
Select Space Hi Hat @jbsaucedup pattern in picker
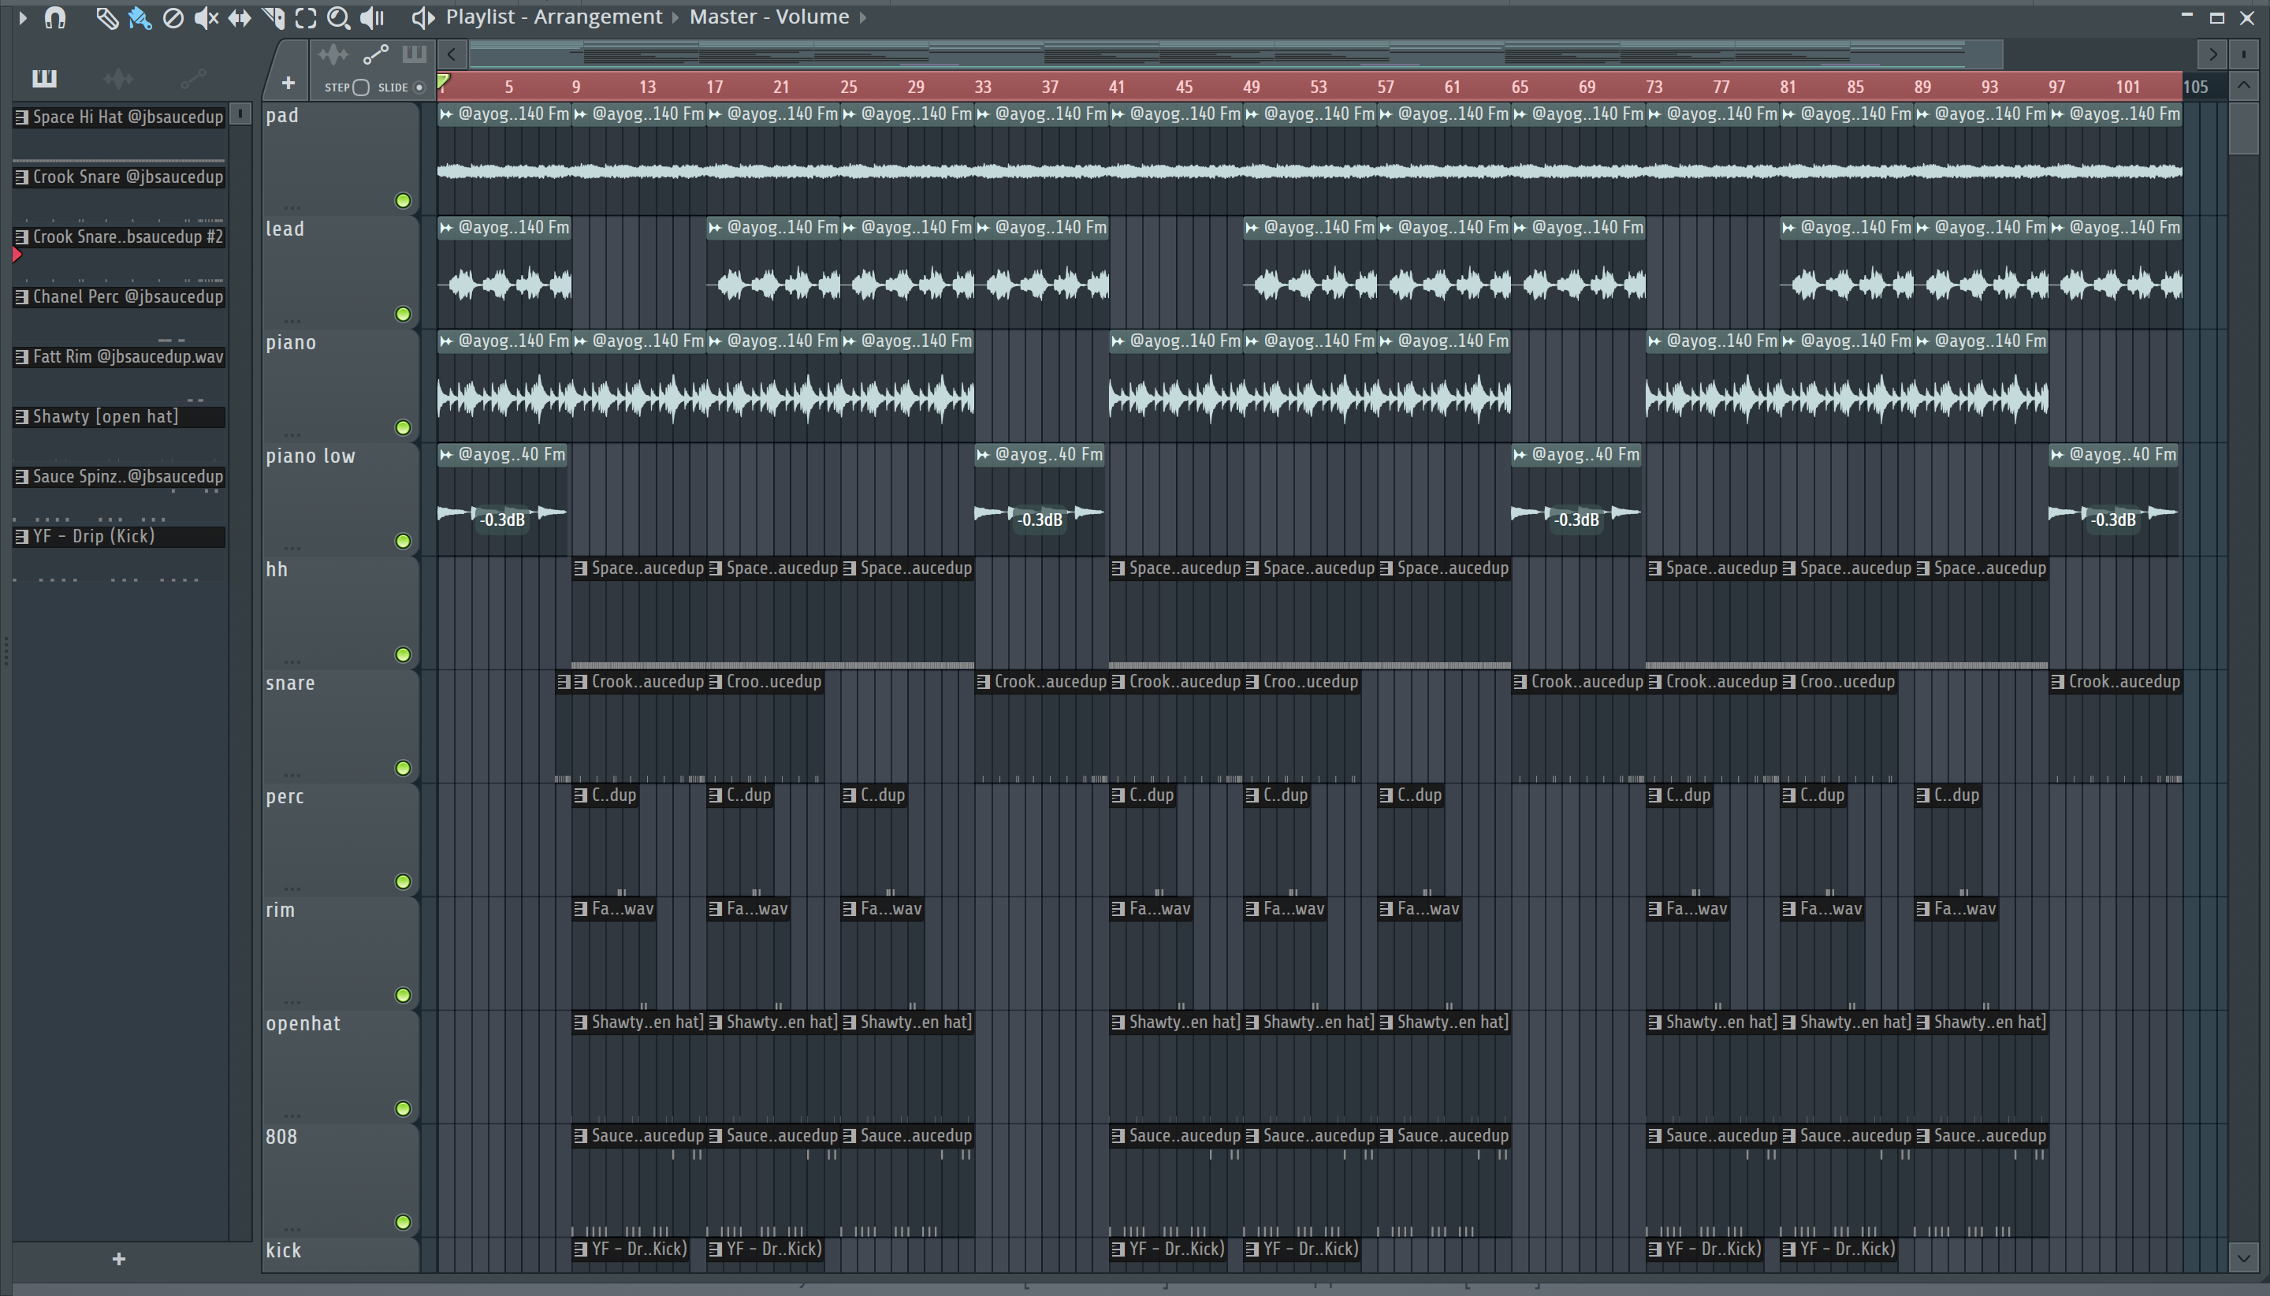click(x=119, y=117)
